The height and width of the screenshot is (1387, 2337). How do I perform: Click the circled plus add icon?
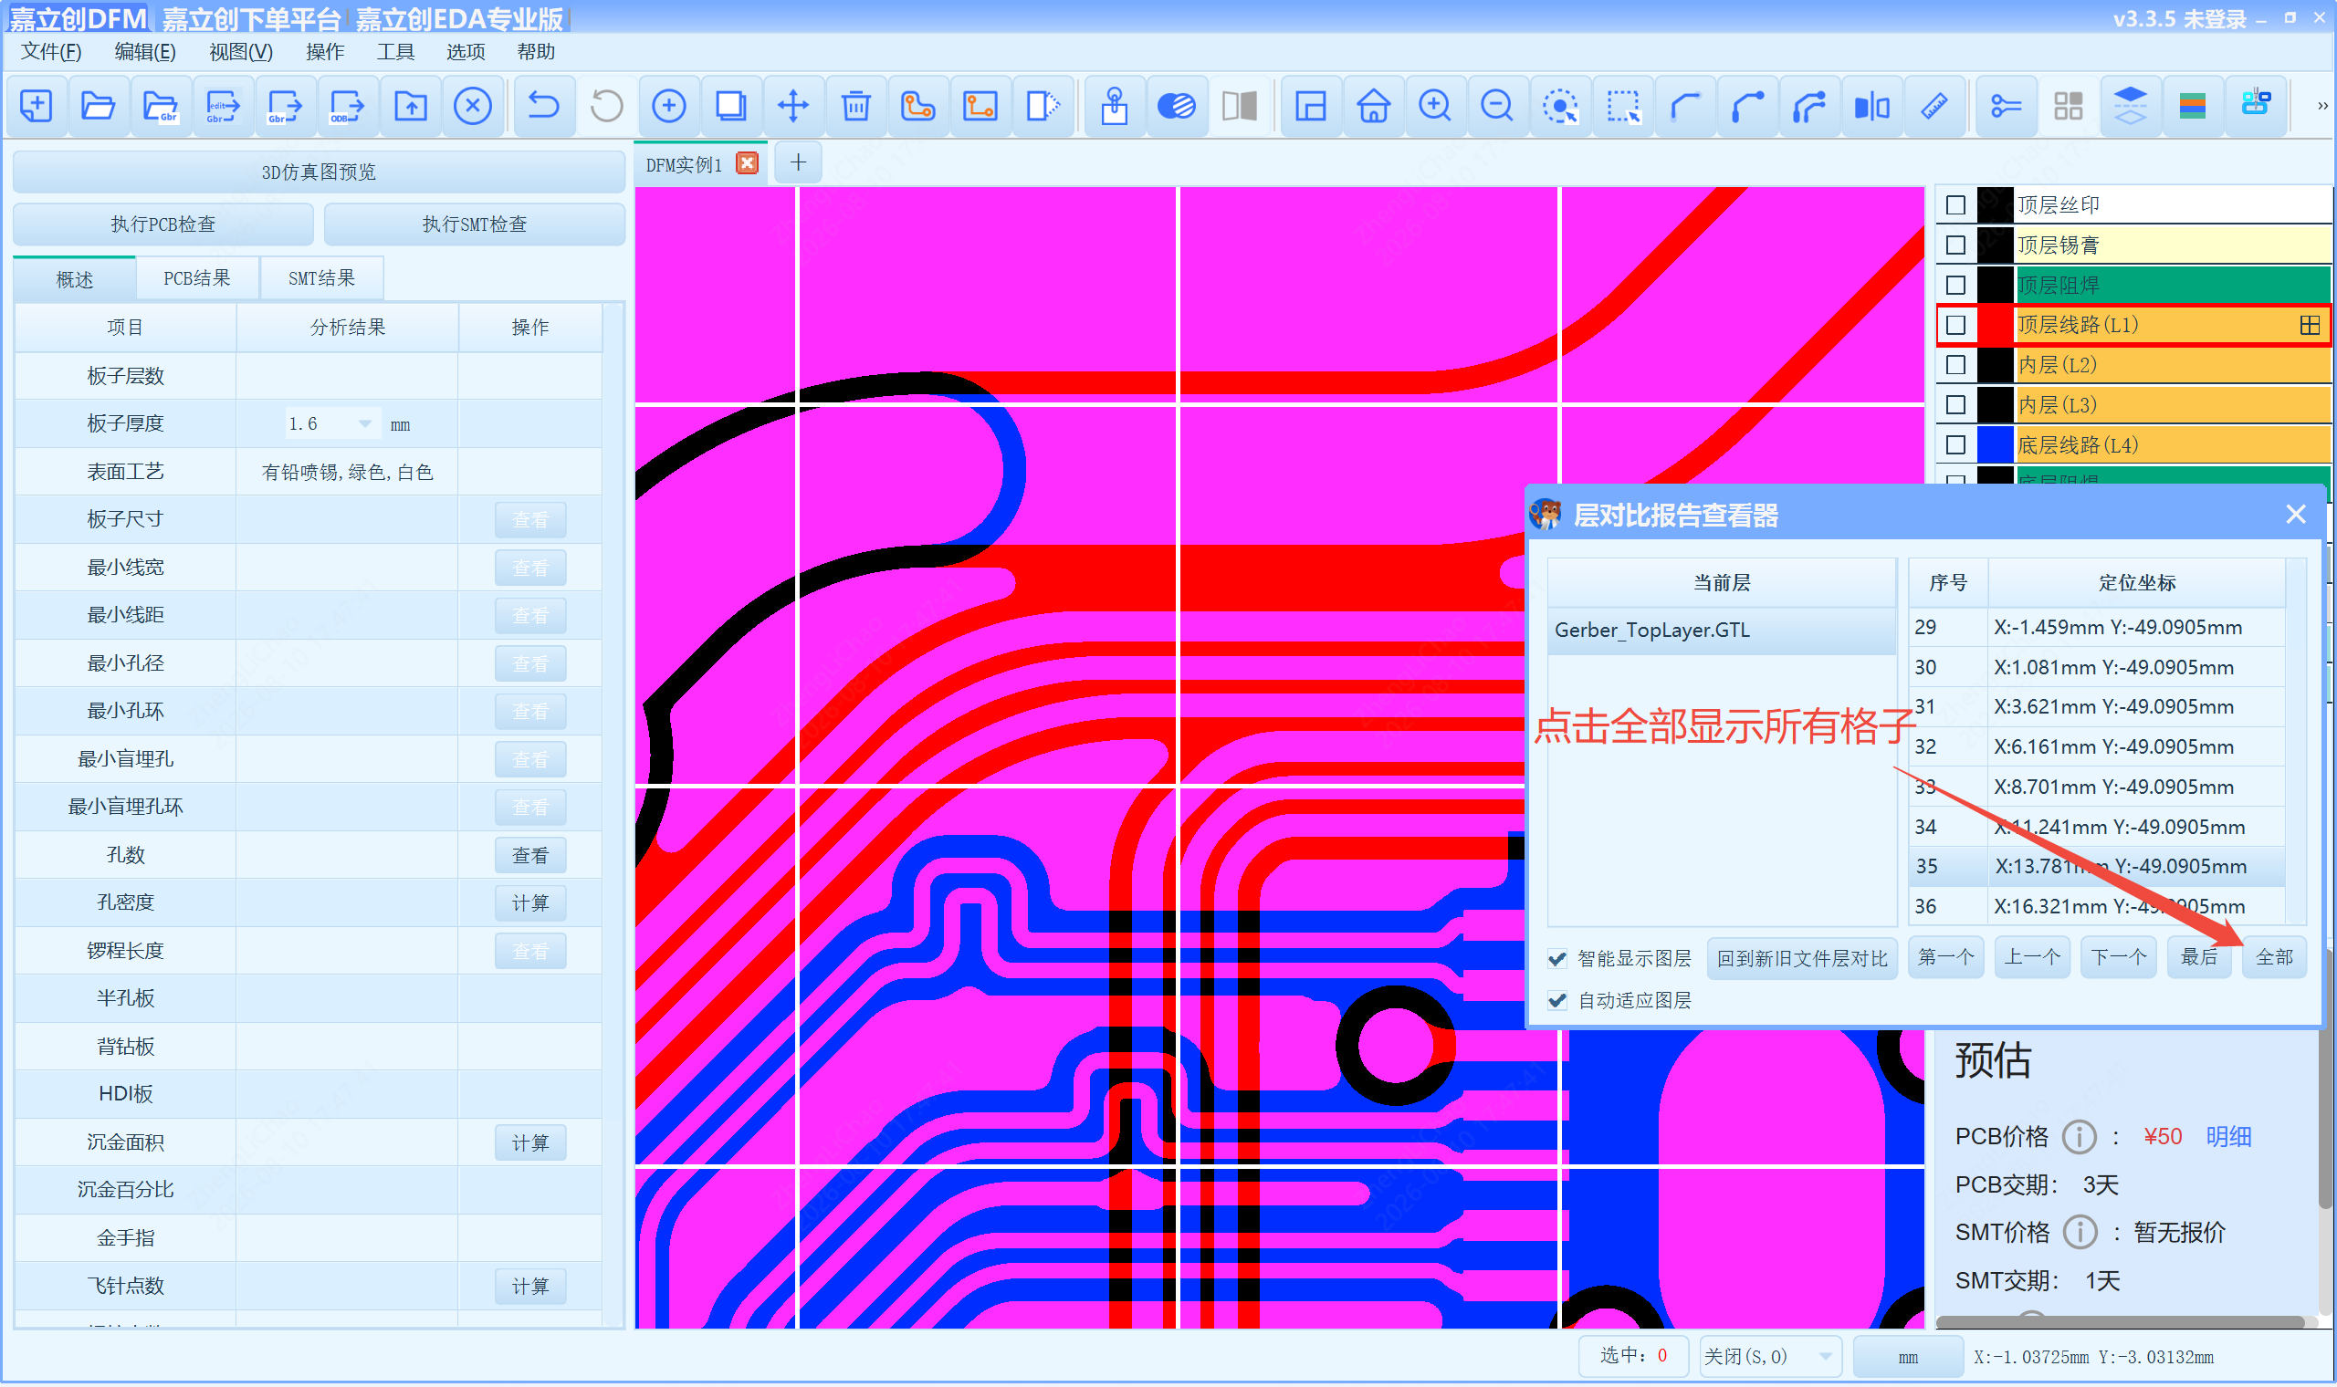click(669, 106)
